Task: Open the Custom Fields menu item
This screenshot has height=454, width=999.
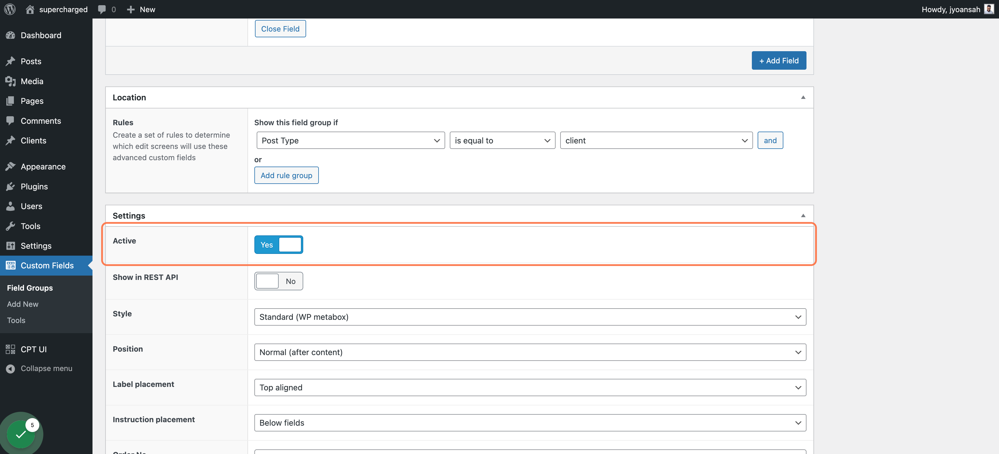Action: click(46, 266)
